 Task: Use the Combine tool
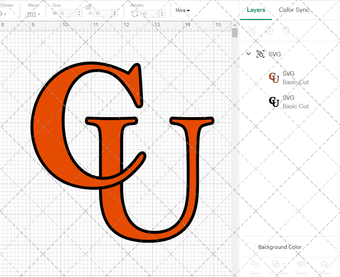[x=276, y=264]
